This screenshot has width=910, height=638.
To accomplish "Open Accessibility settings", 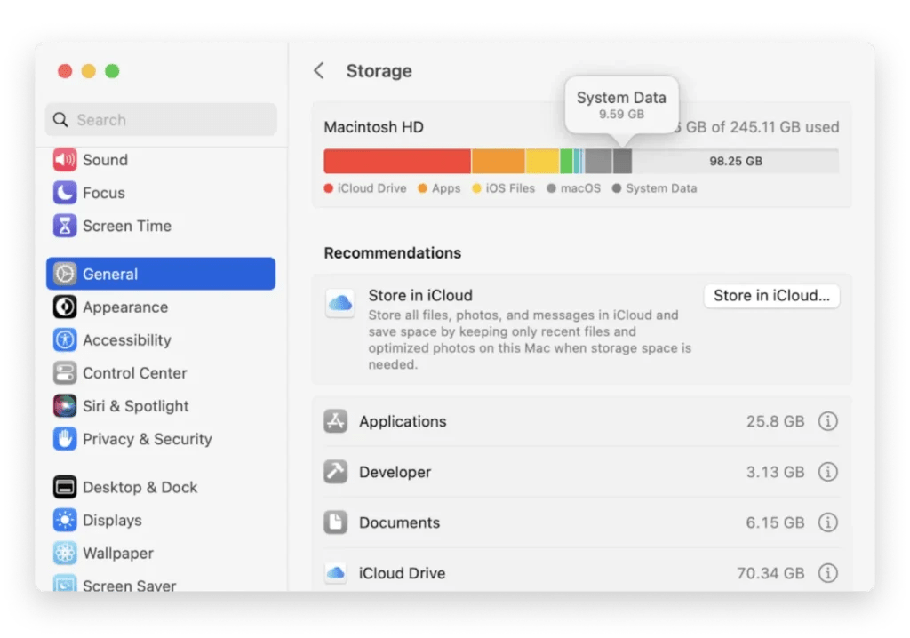I will pyautogui.click(x=127, y=340).
